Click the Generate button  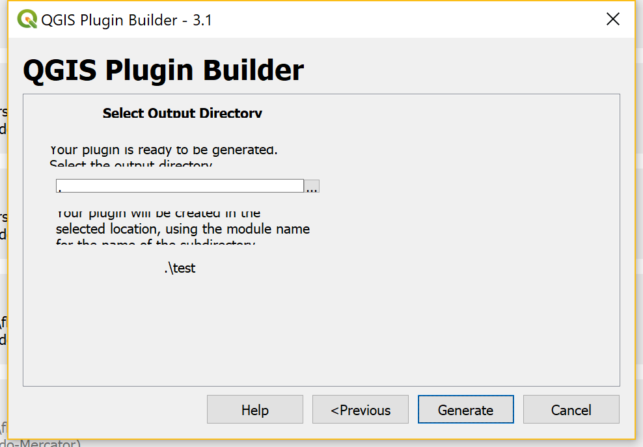[x=465, y=409]
